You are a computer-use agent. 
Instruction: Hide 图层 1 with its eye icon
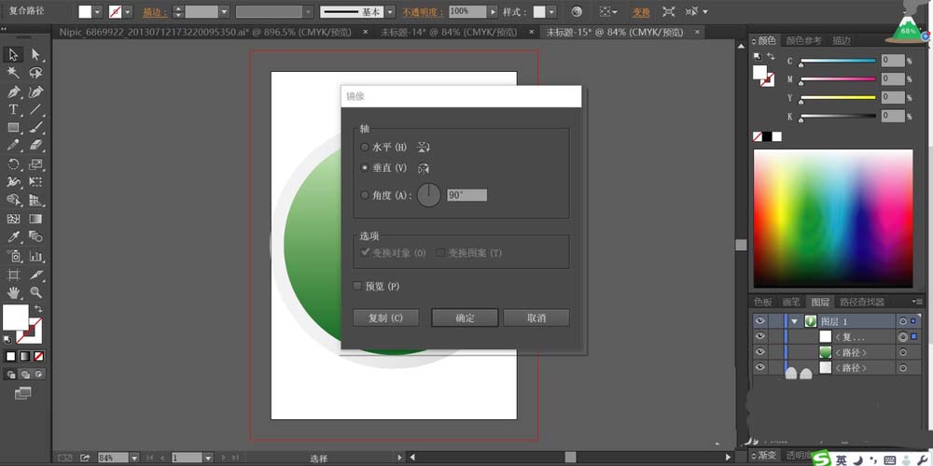[759, 321]
